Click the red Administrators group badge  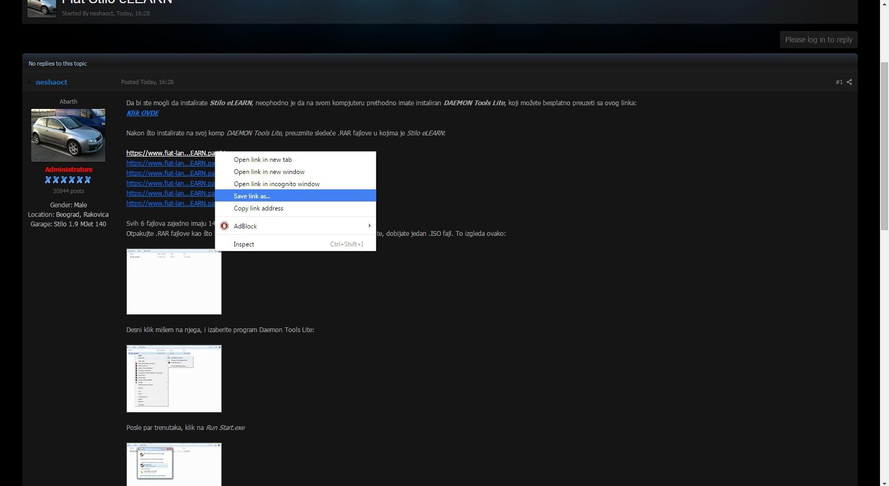[69, 169]
